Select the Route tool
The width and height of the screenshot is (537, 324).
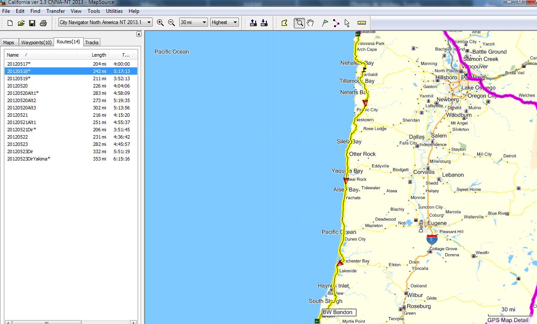click(336, 23)
